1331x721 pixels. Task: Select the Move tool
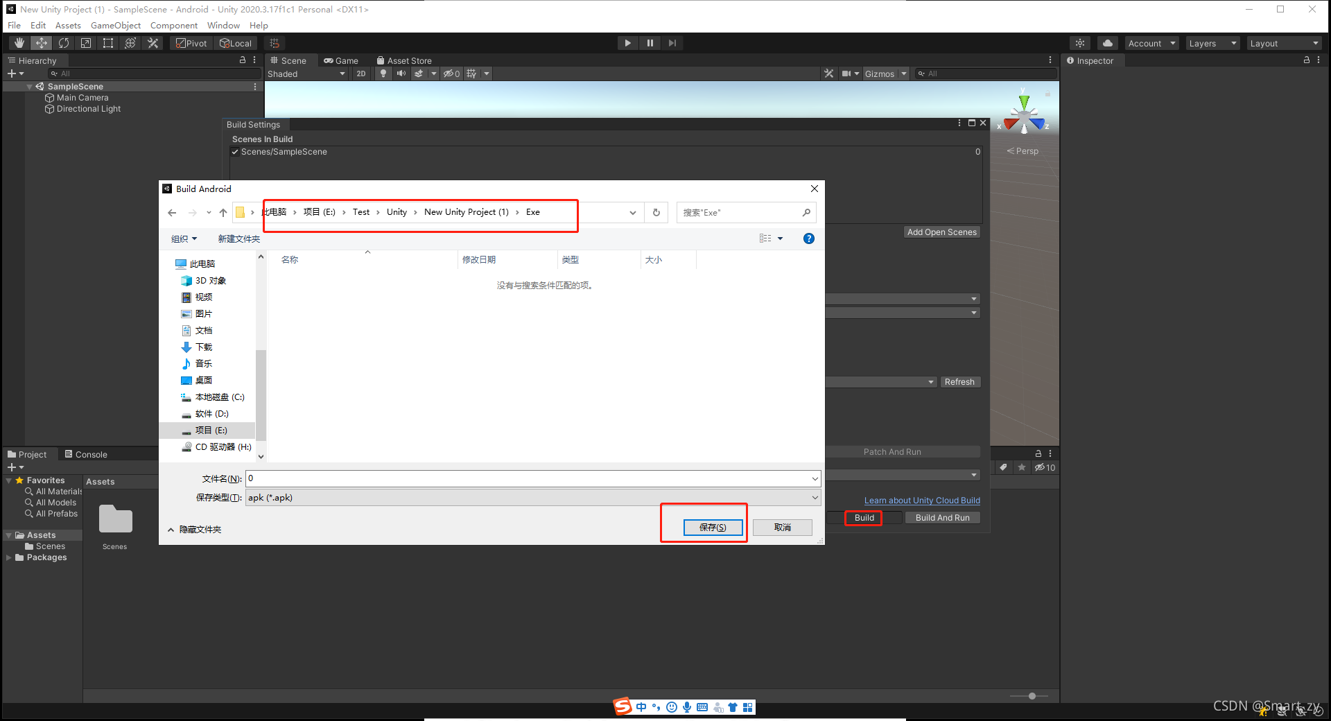point(42,43)
